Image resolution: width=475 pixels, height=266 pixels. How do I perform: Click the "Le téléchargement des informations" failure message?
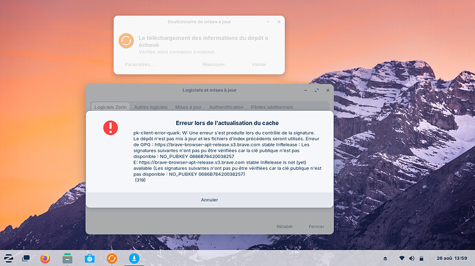coord(203,41)
